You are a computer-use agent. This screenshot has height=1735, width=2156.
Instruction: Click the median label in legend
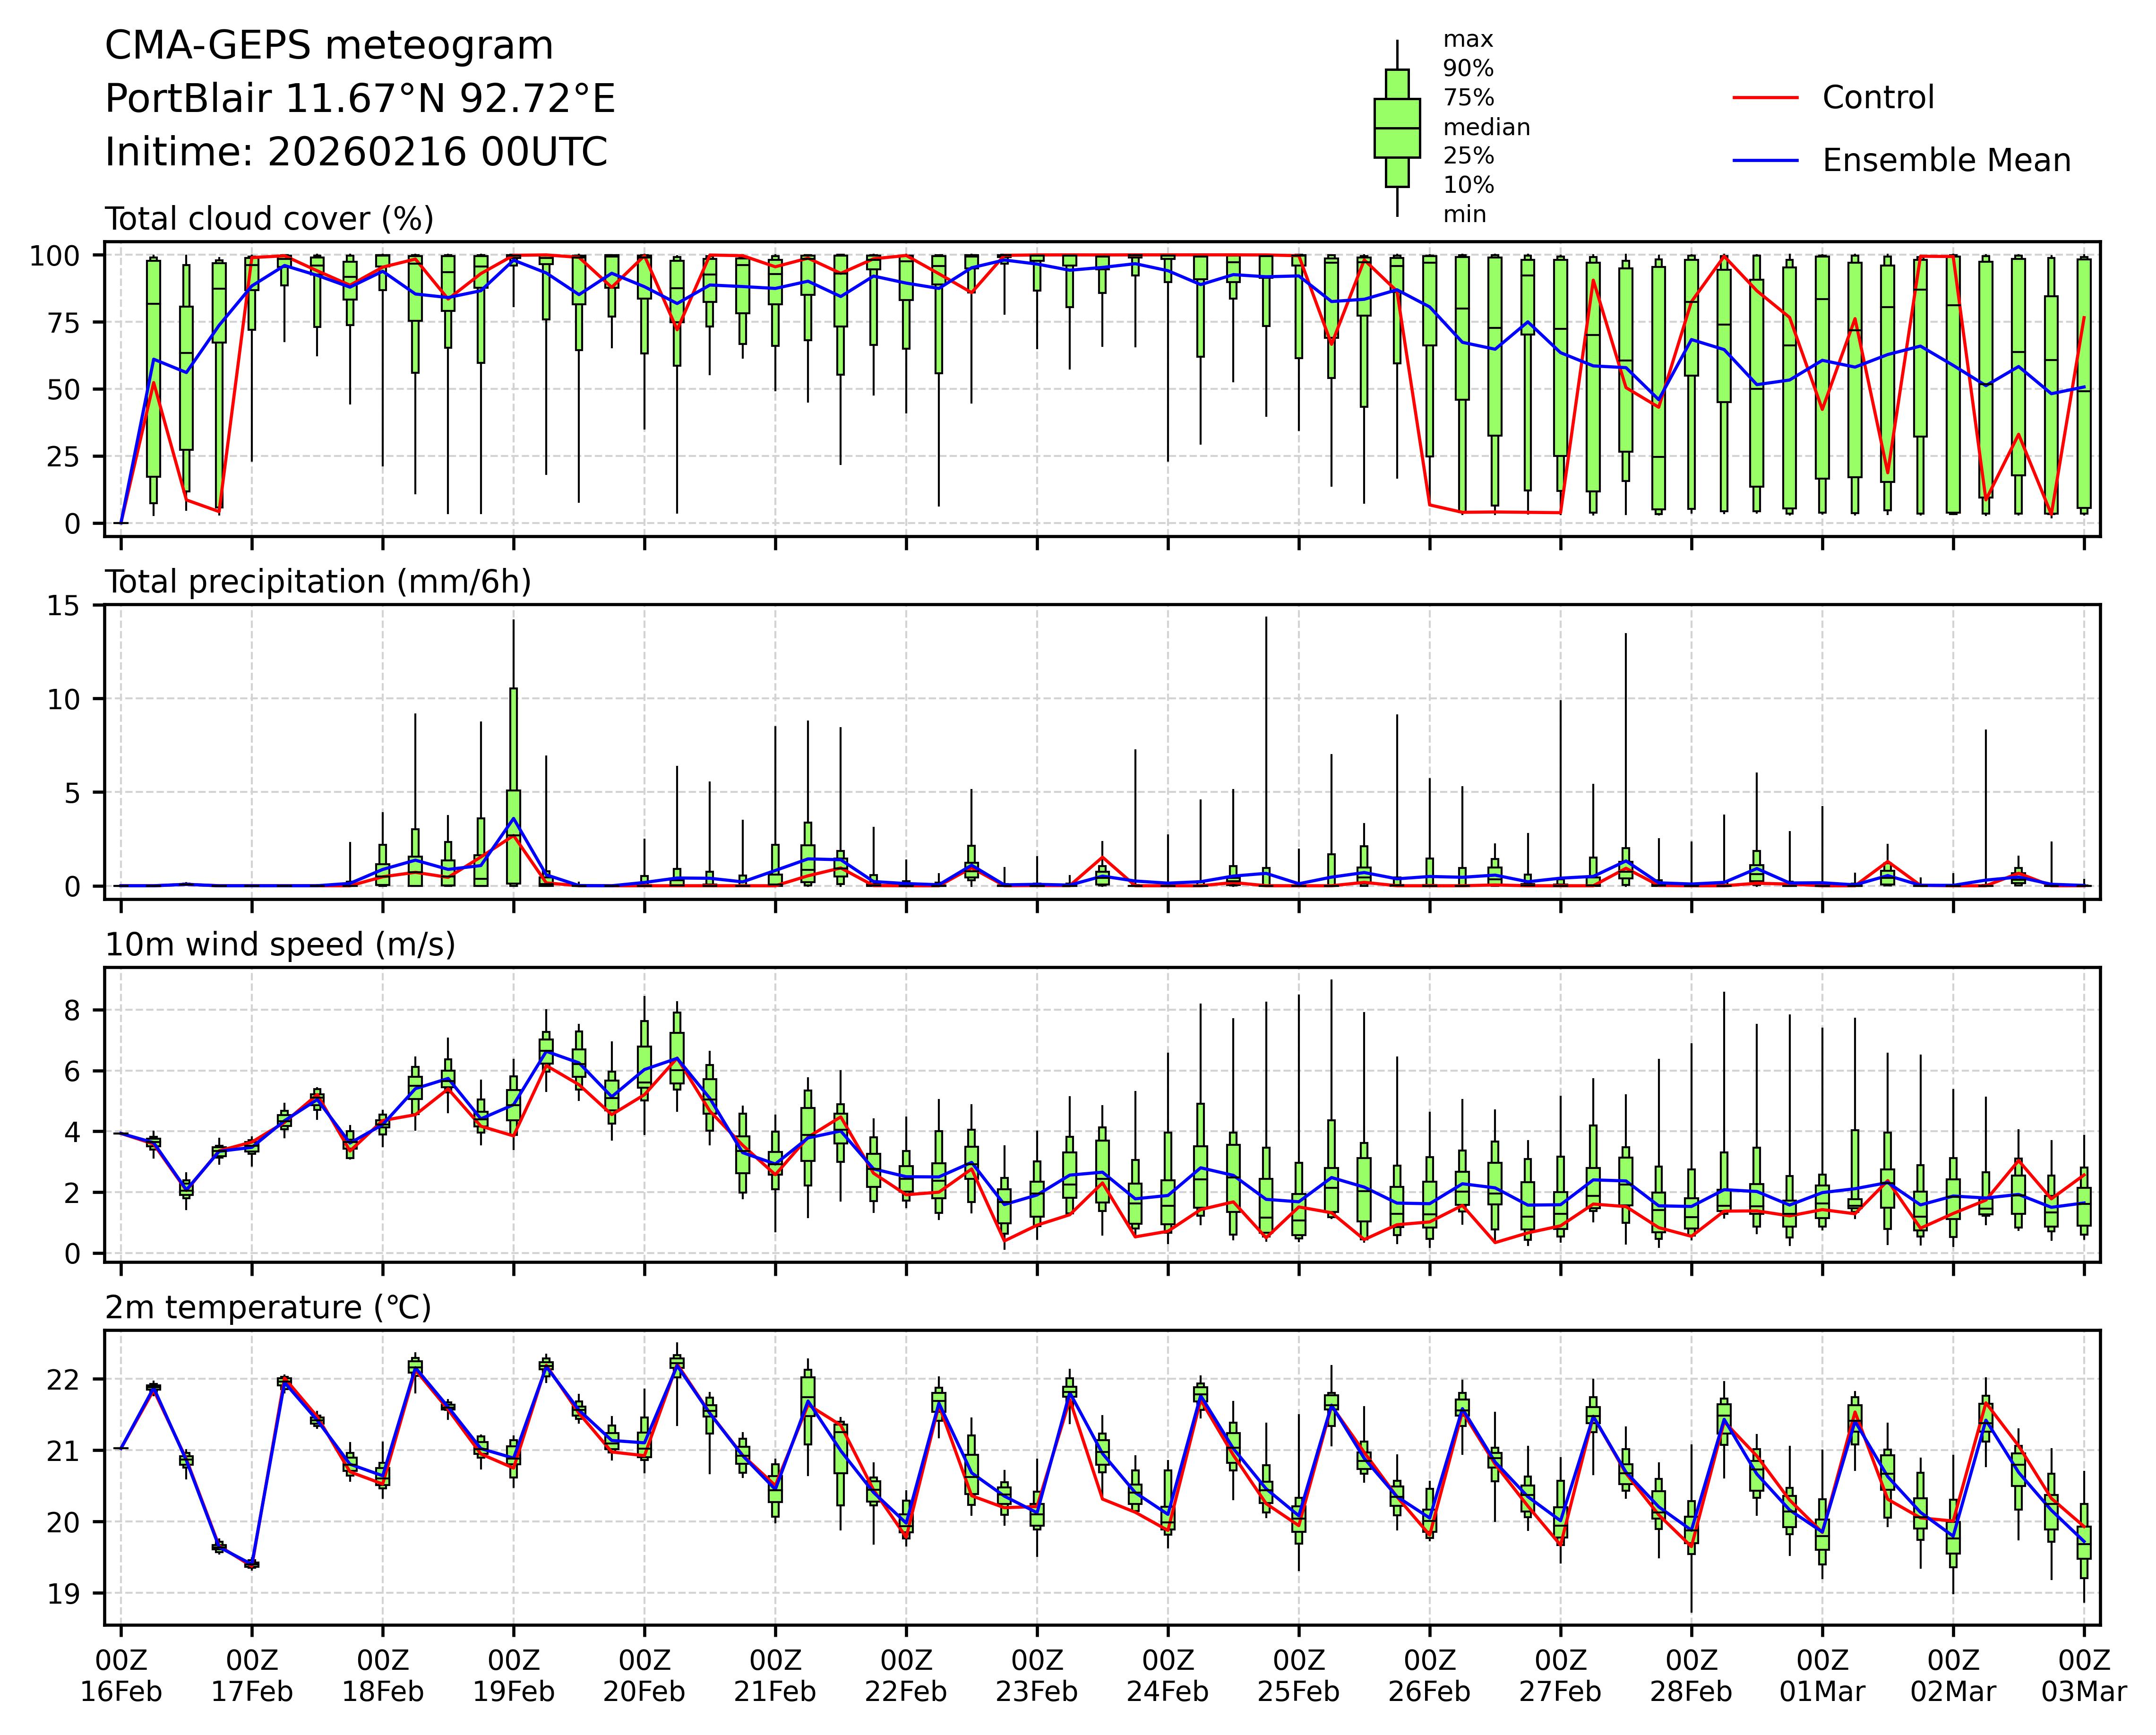pyautogui.click(x=1486, y=128)
